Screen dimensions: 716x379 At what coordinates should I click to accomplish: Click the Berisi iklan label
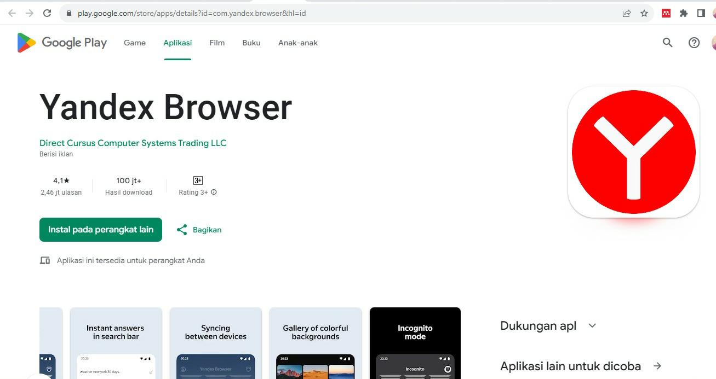(56, 154)
